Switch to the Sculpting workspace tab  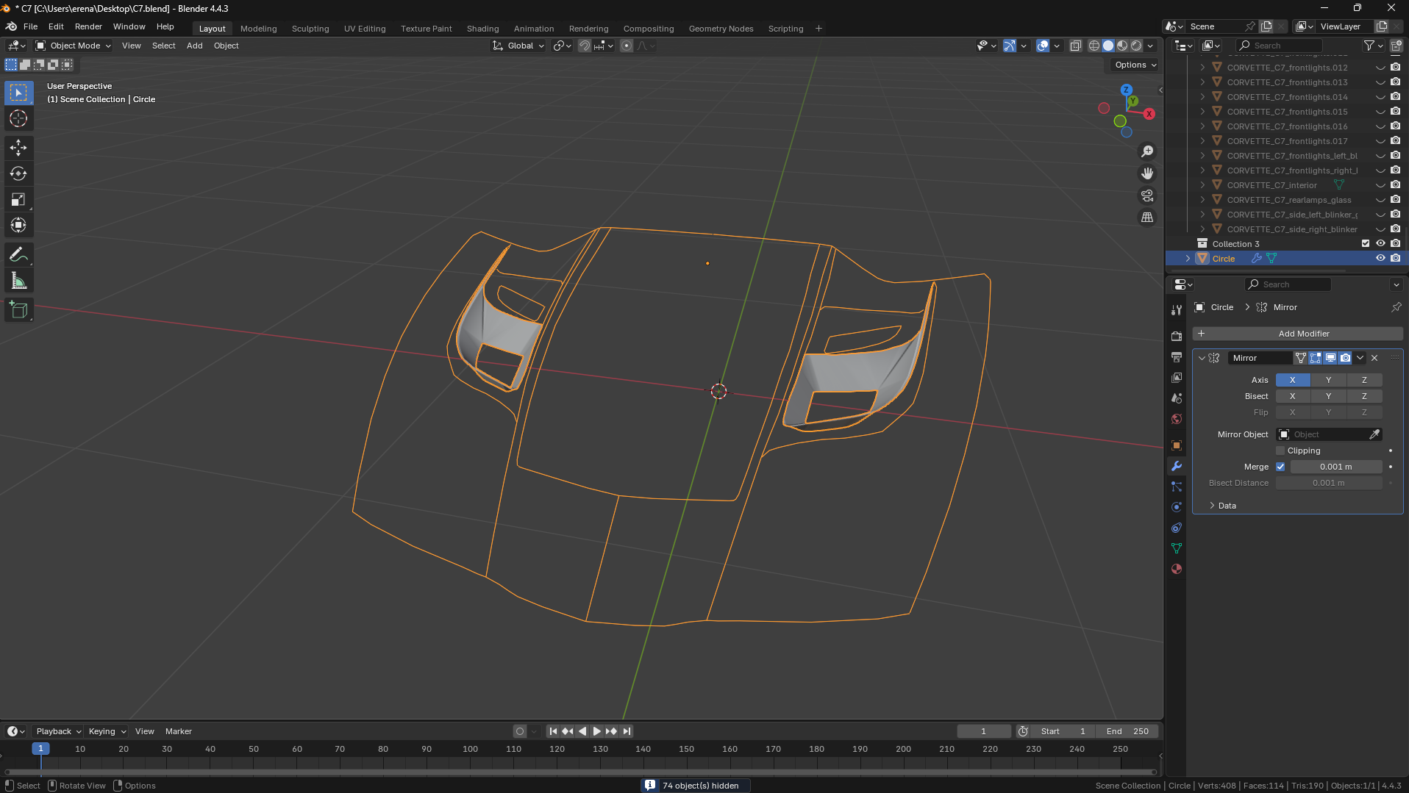coord(310,29)
